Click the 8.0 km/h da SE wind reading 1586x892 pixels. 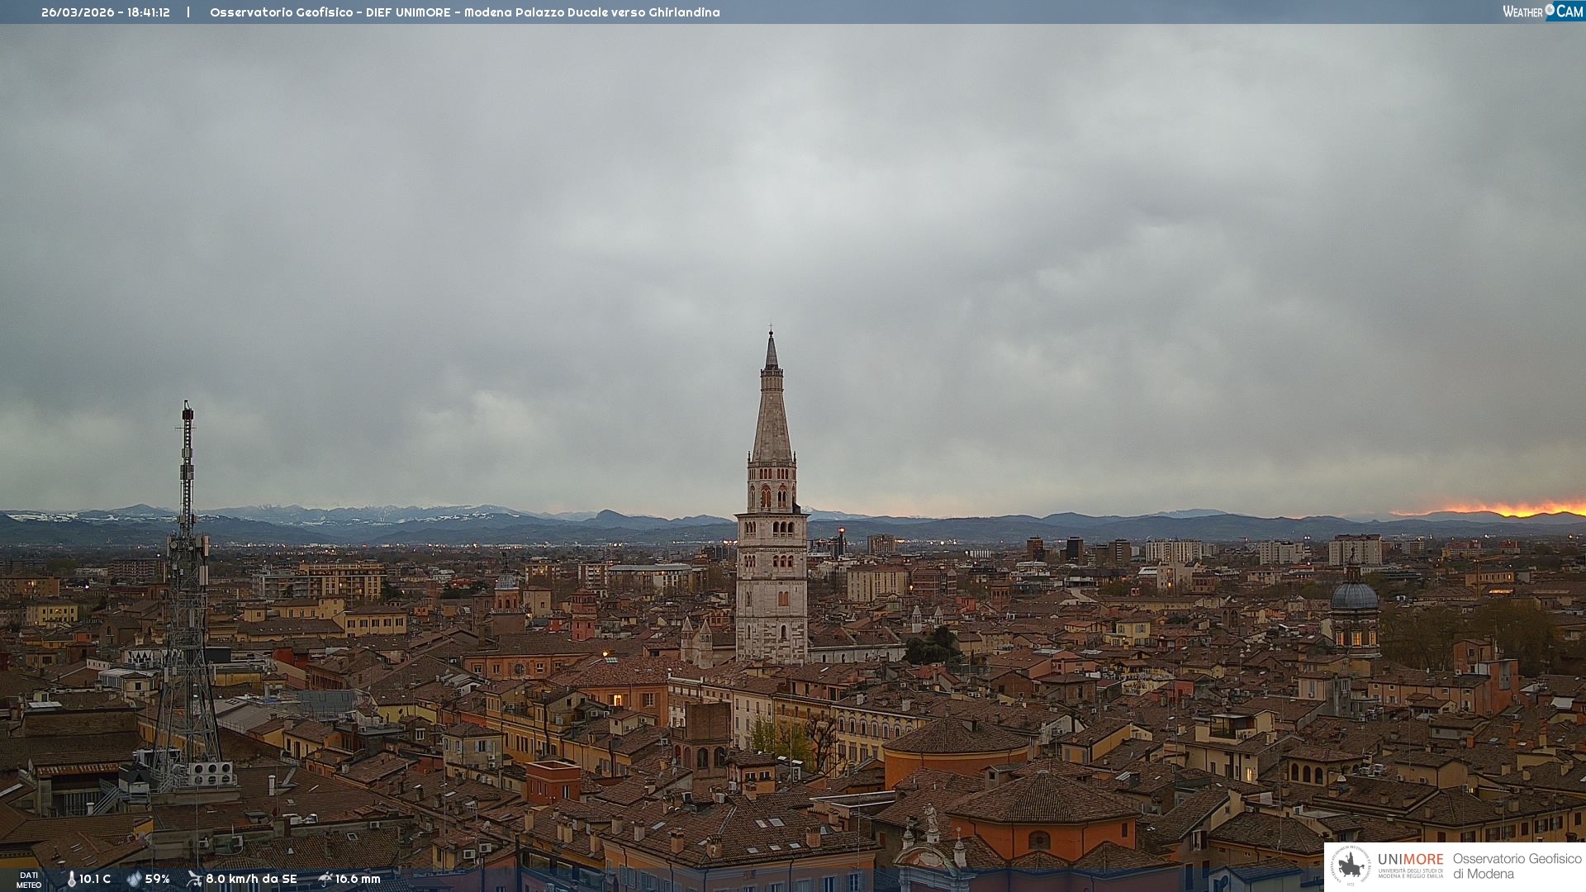(x=251, y=879)
